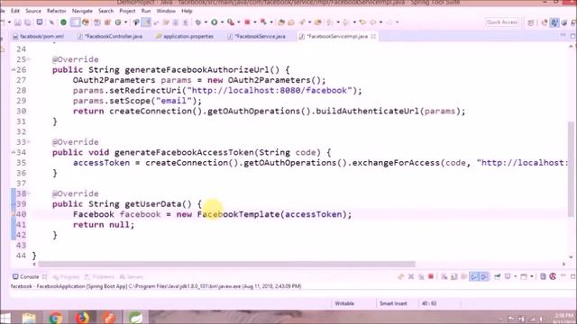Viewport: 577px width, 324px height.
Task: Collapse the annotation fold at line 38
Action: tap(29, 193)
